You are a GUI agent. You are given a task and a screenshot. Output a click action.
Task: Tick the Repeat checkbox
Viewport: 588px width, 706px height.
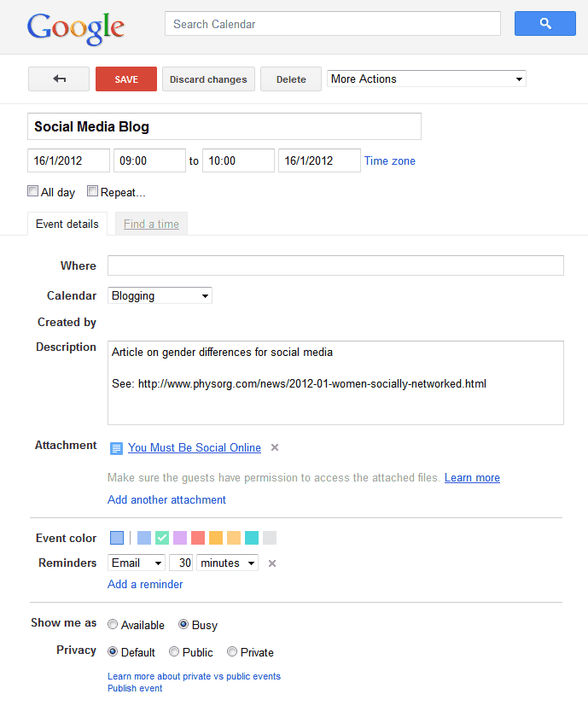92,191
